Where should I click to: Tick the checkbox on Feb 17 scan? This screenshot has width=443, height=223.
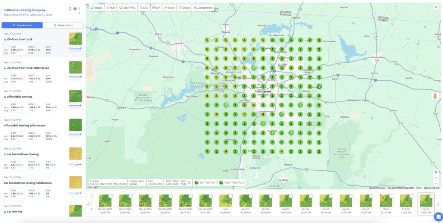(431, 196)
